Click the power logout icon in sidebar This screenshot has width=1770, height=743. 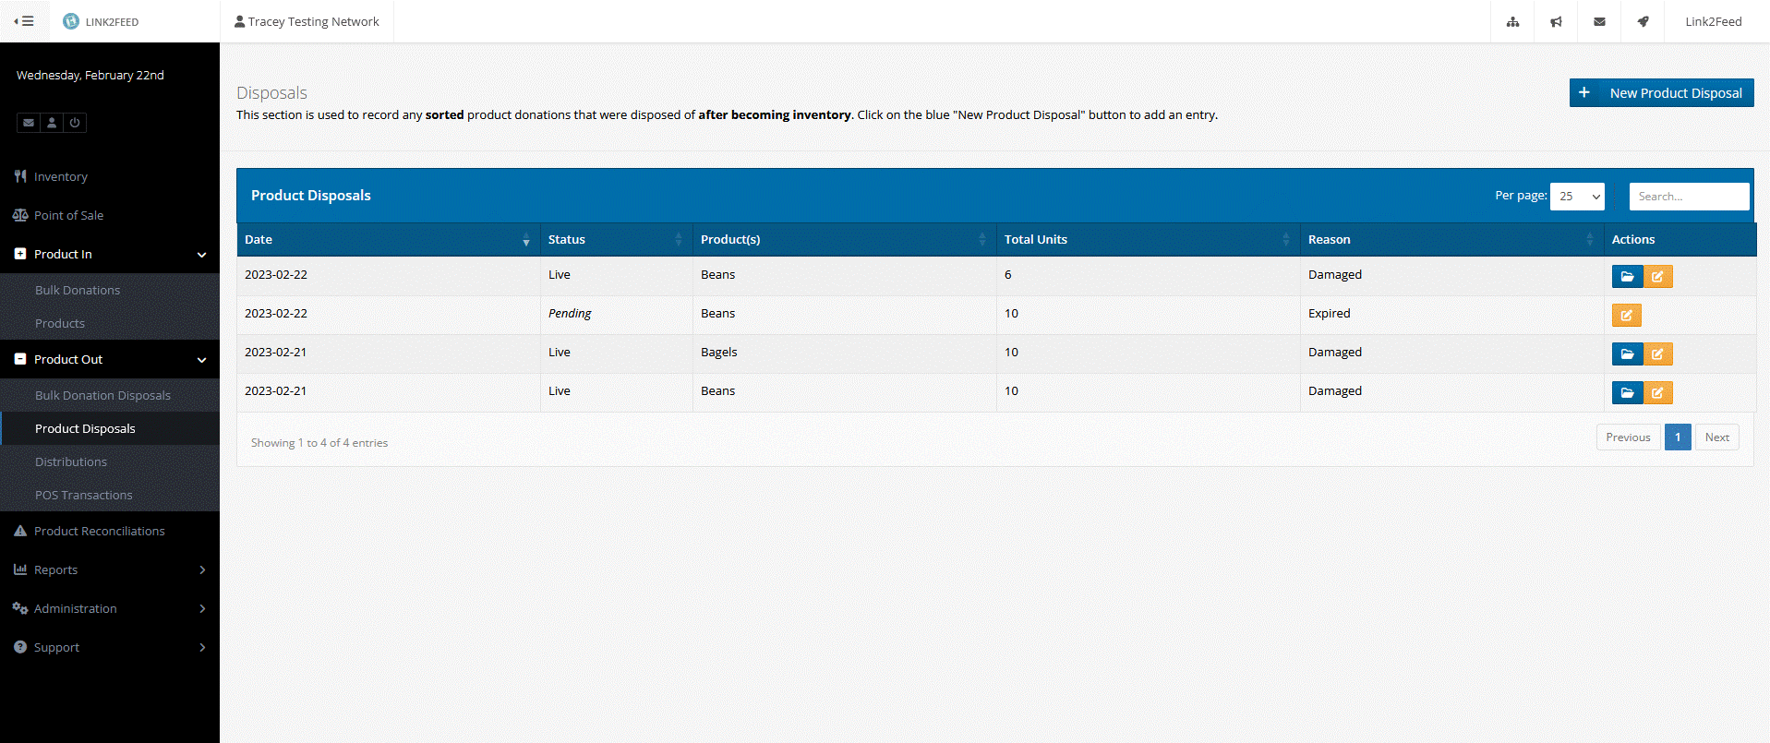click(x=75, y=123)
